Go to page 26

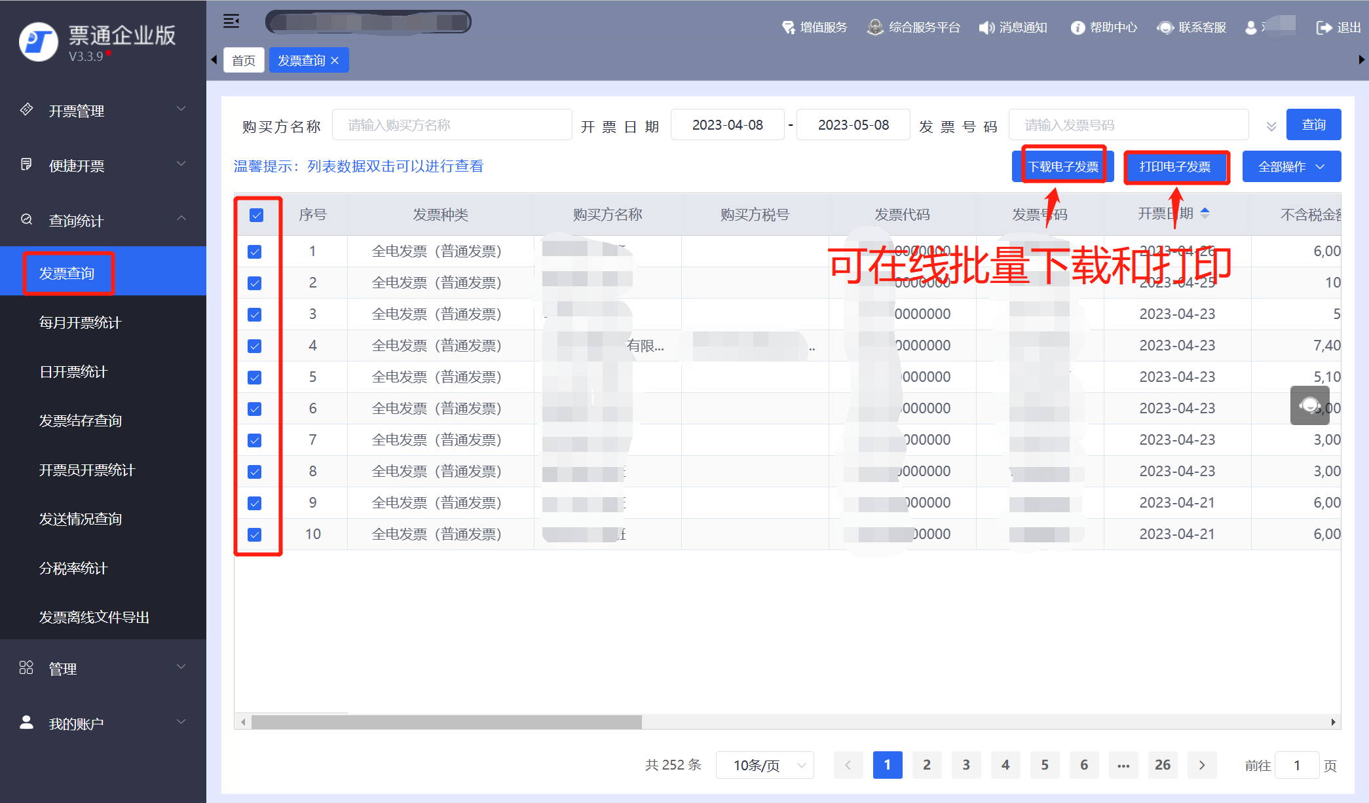coord(1163,765)
